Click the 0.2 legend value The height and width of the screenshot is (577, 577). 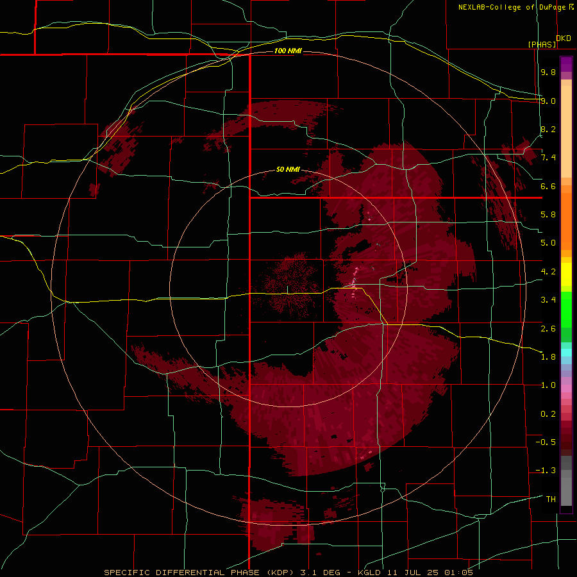tap(548, 414)
